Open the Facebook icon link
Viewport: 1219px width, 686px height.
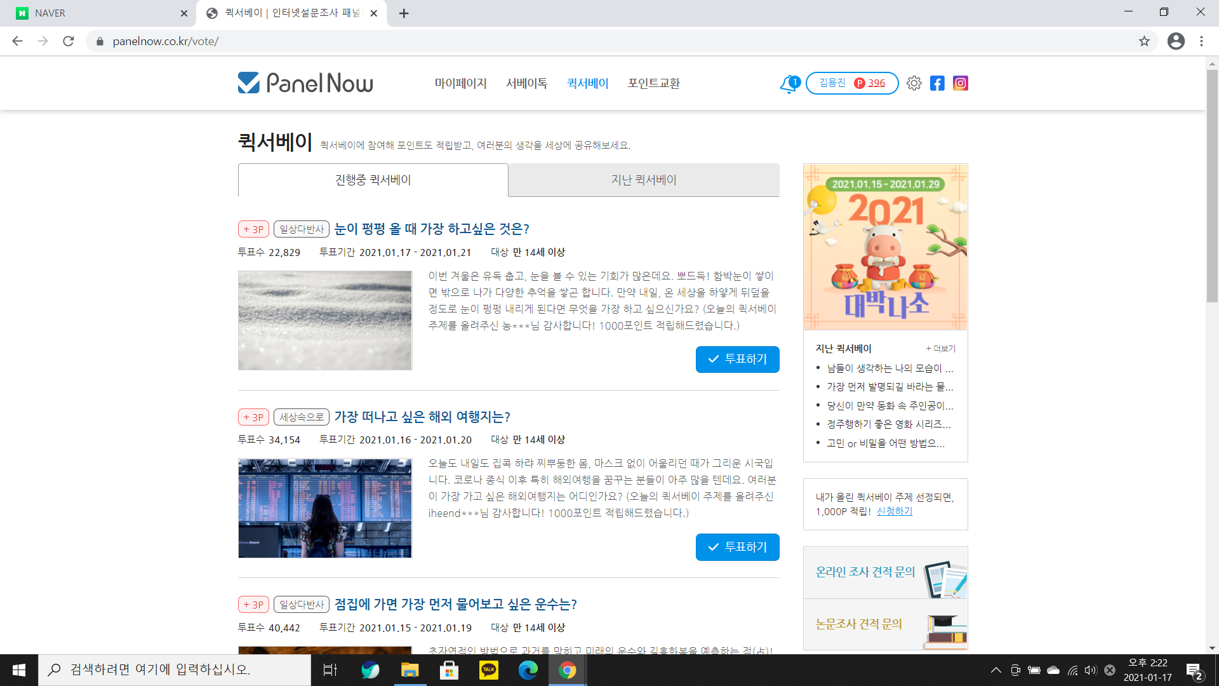(937, 83)
